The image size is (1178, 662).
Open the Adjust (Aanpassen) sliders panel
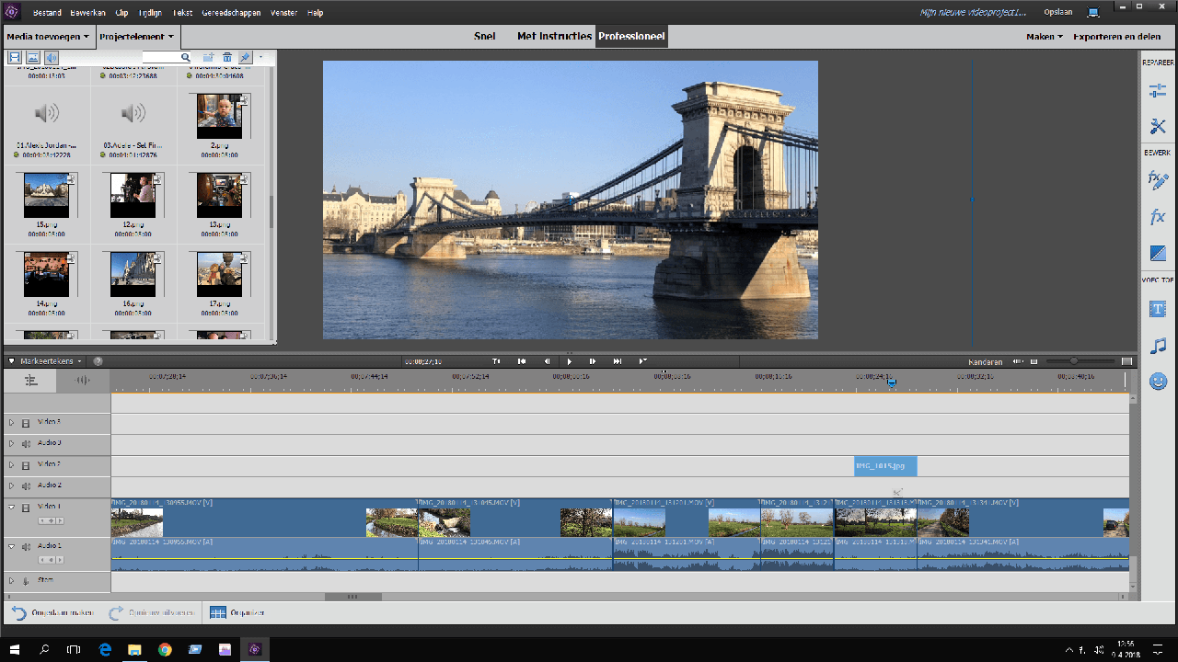point(1158,91)
